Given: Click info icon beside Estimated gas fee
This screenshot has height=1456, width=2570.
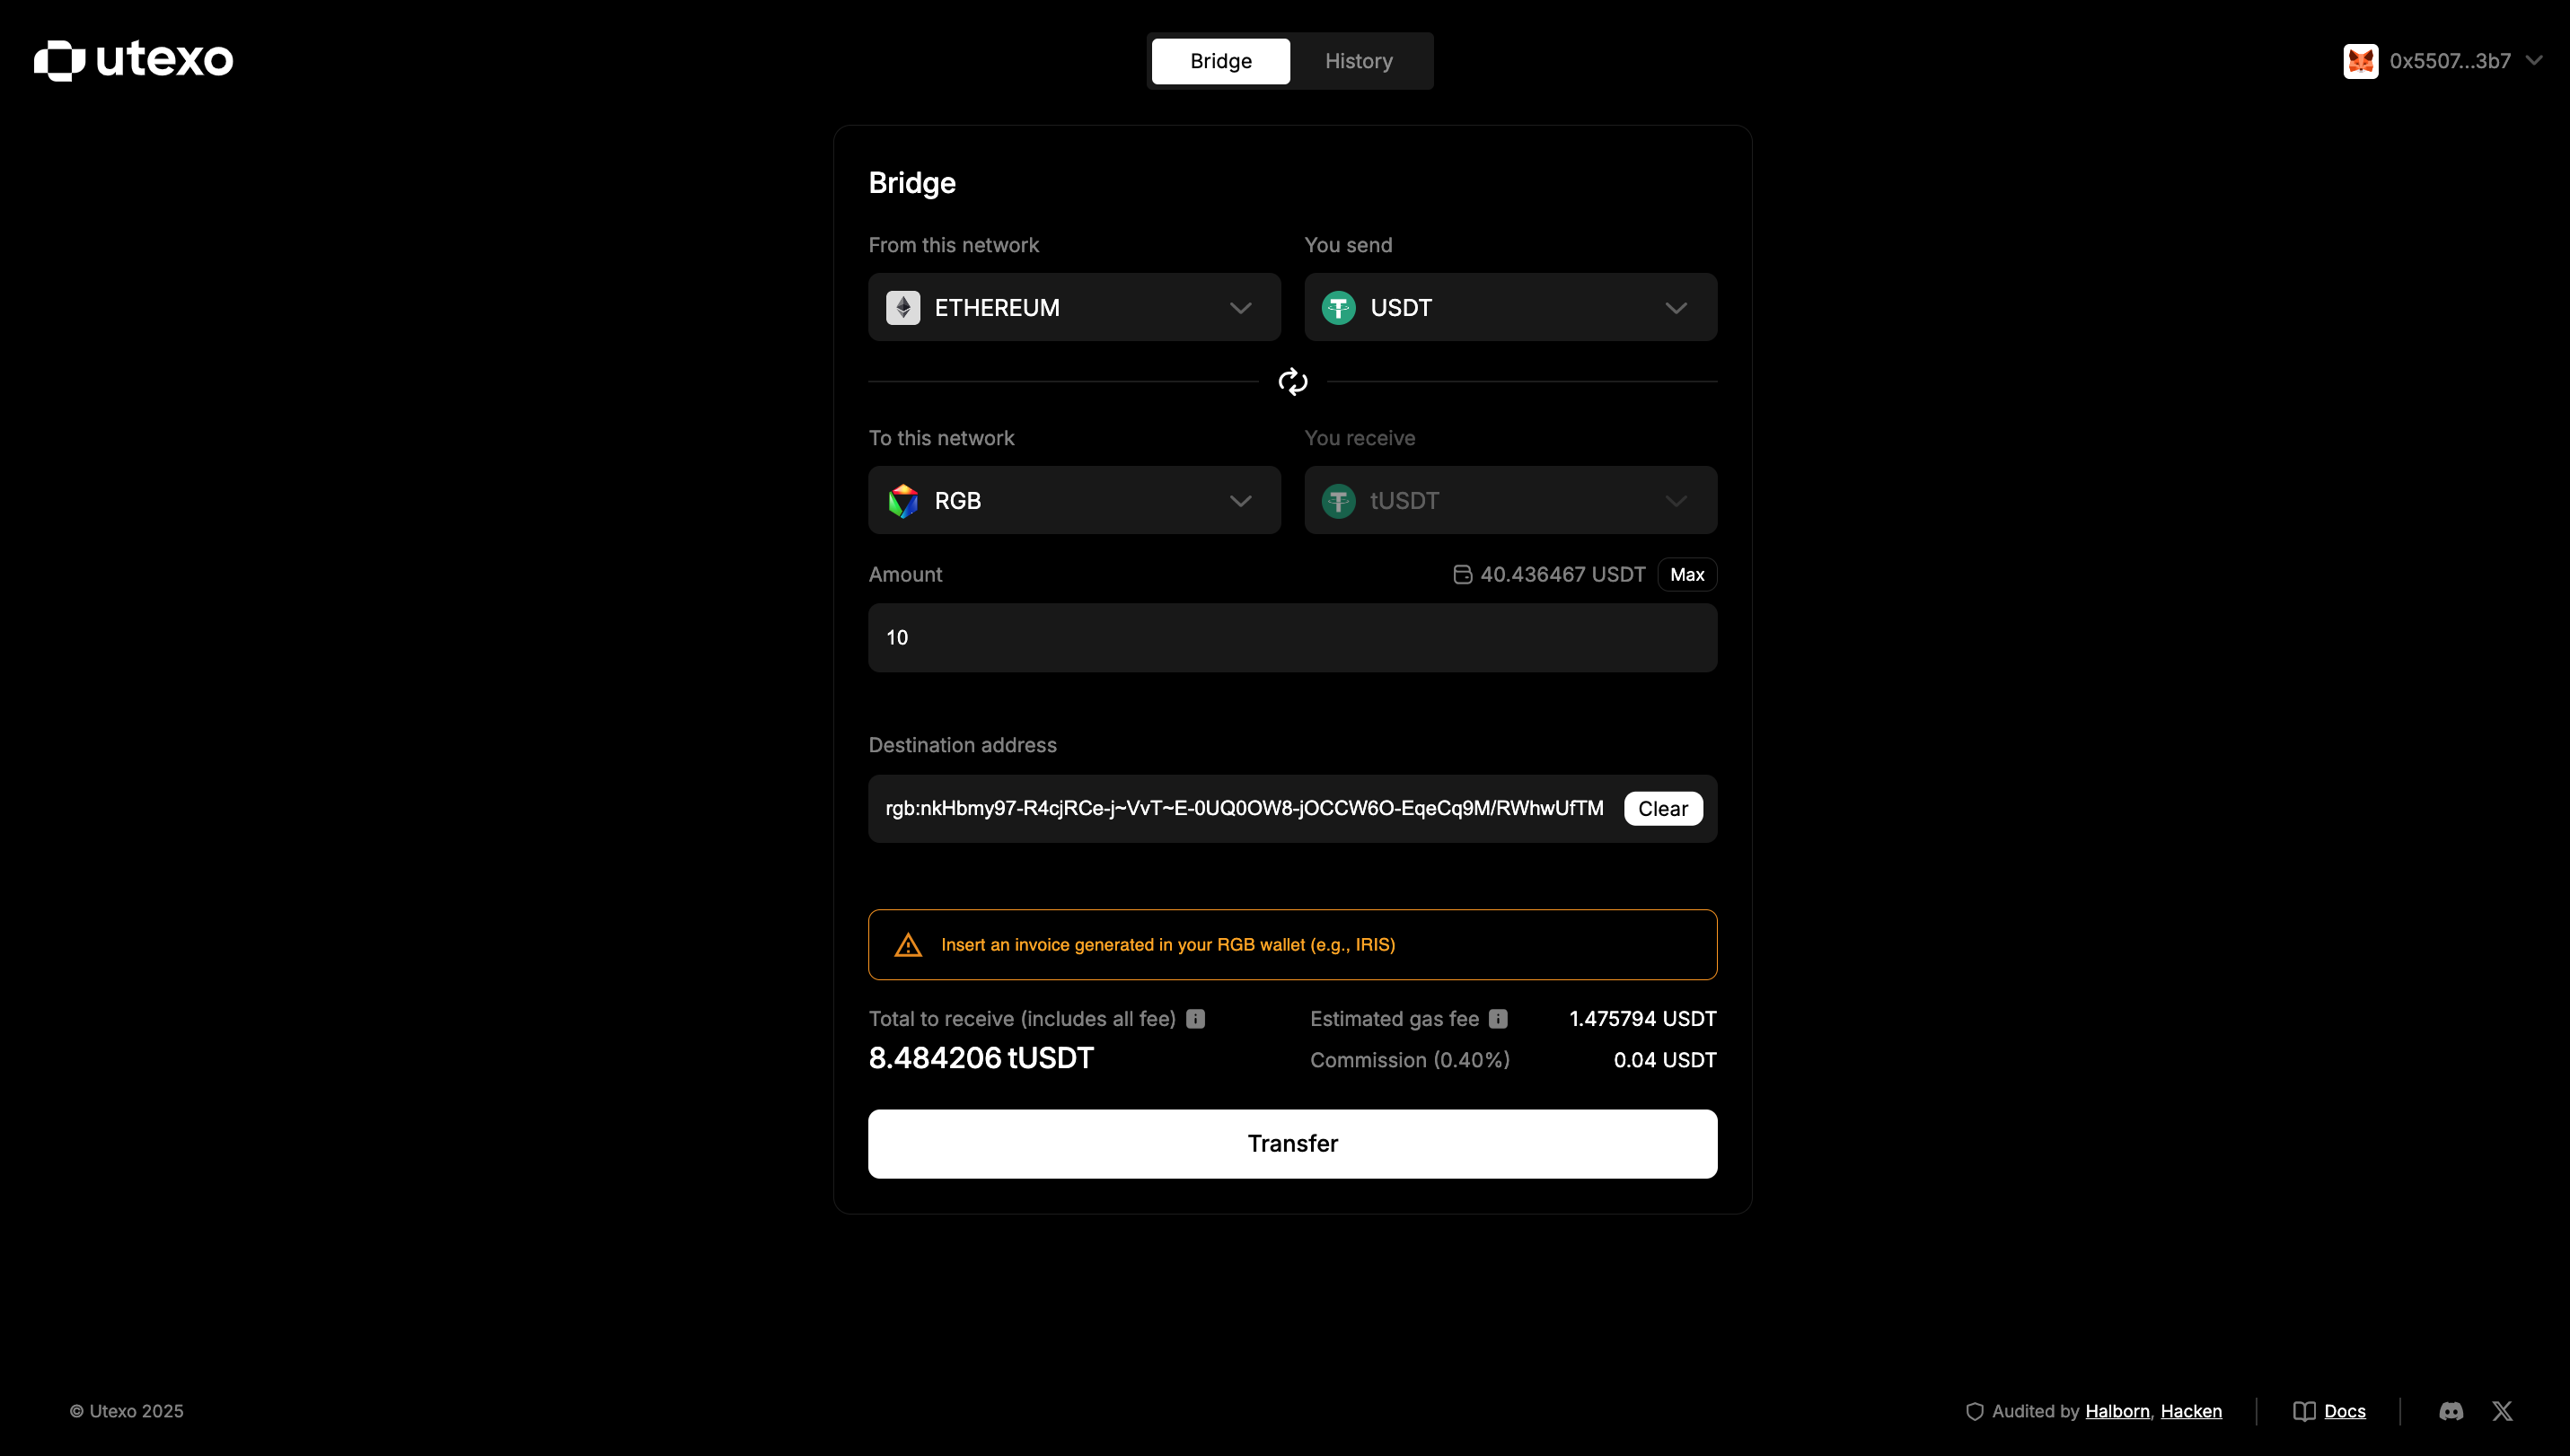Looking at the screenshot, I should coord(1498,1019).
